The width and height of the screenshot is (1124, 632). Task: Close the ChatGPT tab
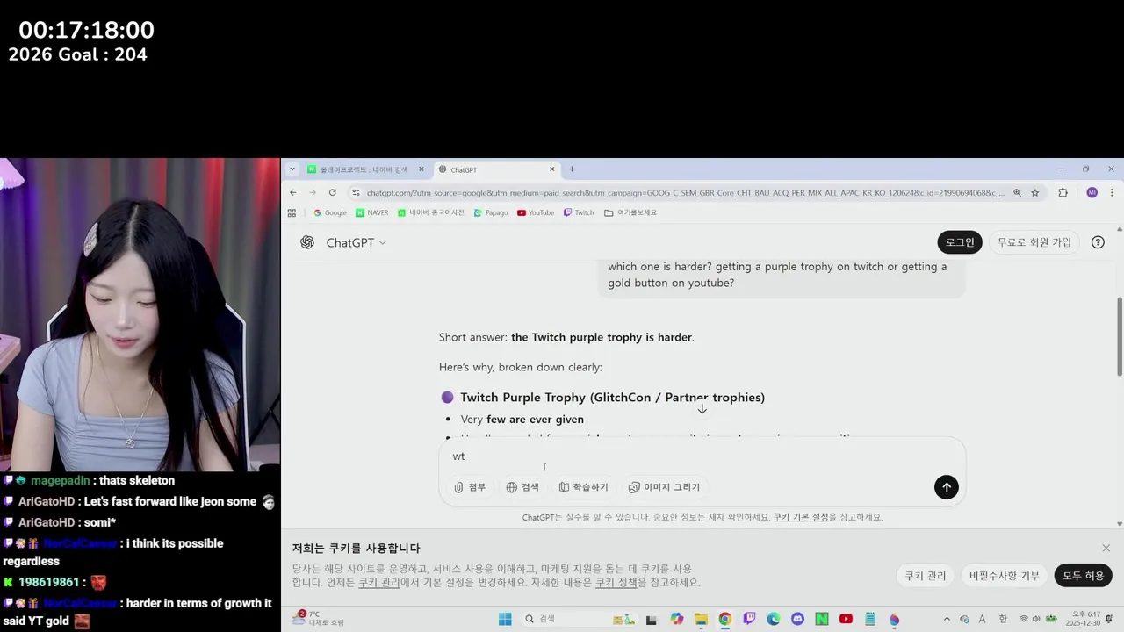click(552, 169)
